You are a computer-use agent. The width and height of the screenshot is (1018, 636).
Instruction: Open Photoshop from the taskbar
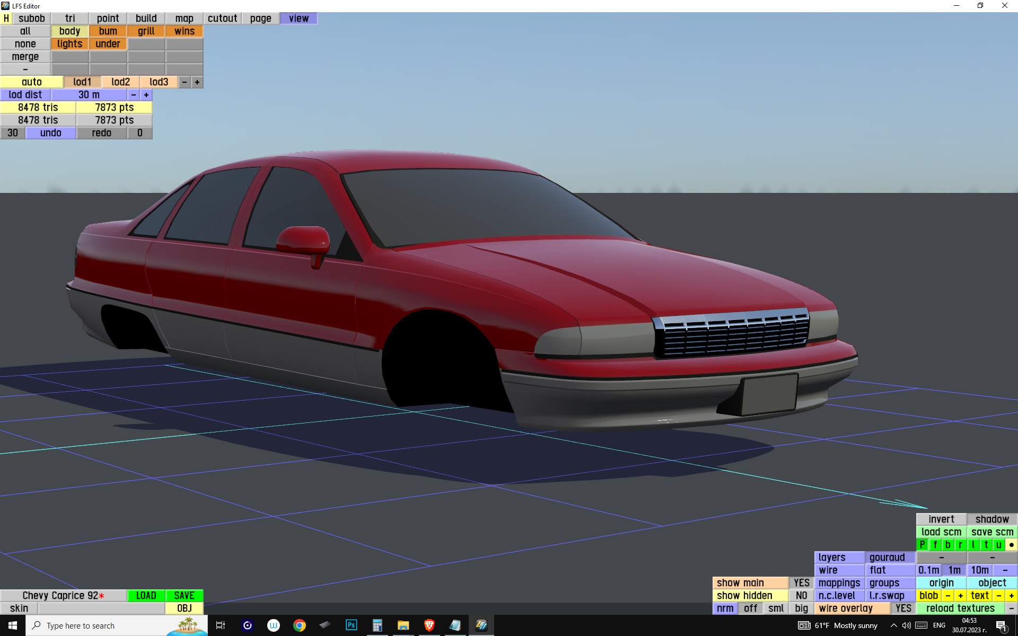(351, 625)
